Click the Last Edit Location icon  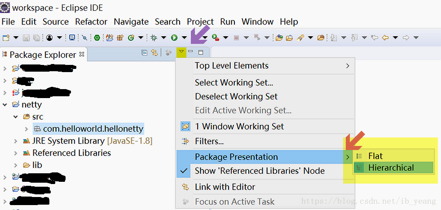[x=375, y=38]
